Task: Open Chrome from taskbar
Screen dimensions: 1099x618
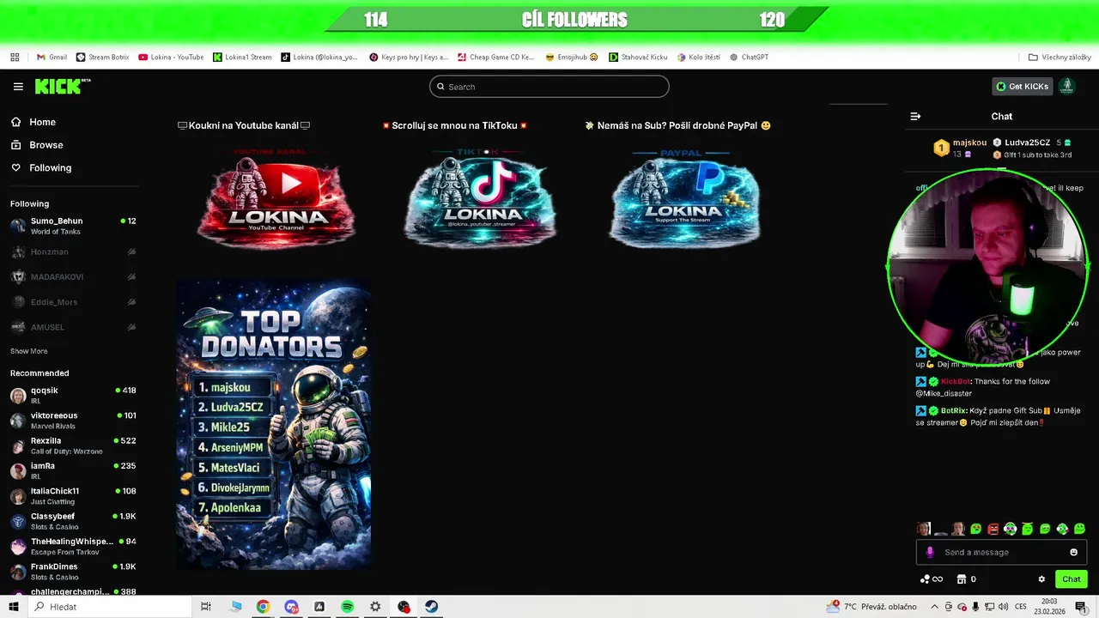Action: tap(263, 607)
